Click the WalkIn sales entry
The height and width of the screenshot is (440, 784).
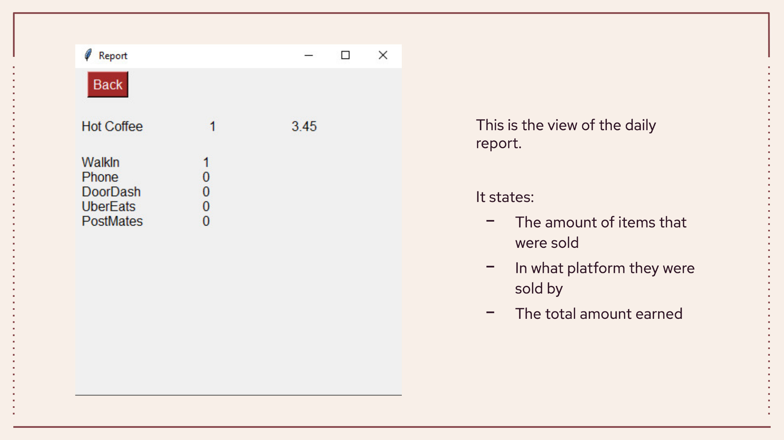point(145,162)
